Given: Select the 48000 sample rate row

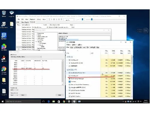Looking at the screenshot, I should click(36, 64).
